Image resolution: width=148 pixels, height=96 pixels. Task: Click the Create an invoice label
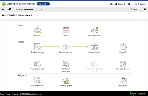click(x=37, y=52)
